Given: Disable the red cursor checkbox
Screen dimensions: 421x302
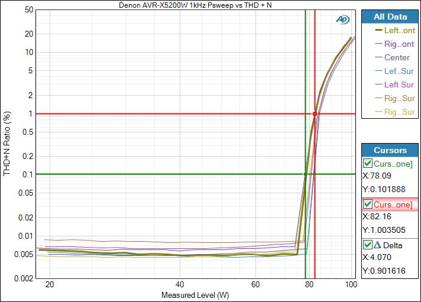Looking at the screenshot, I should click(x=368, y=204).
